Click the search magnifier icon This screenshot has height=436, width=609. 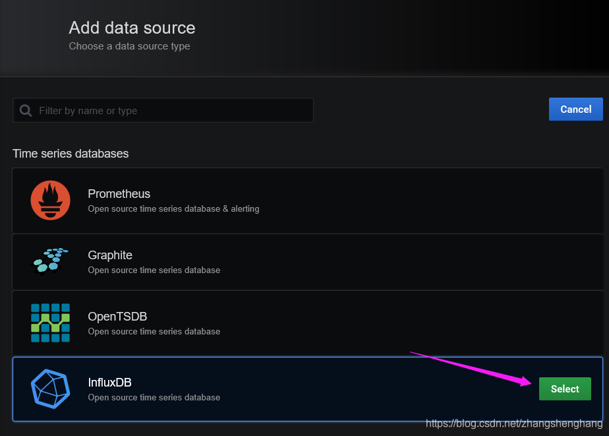click(x=26, y=111)
